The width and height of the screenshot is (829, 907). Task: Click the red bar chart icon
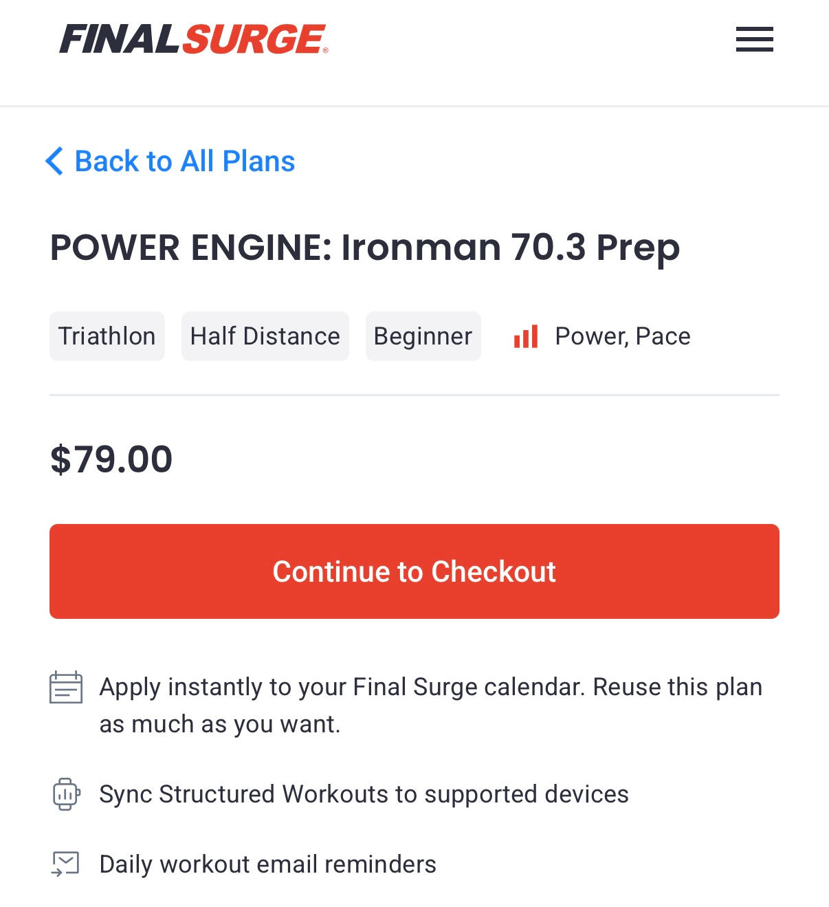point(526,337)
